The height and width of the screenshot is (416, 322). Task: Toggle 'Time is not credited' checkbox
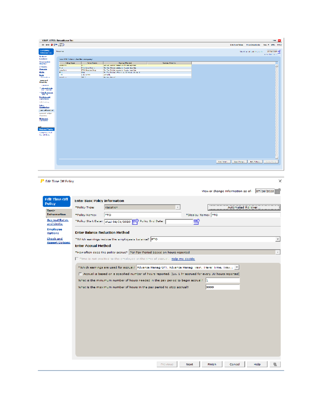(x=77, y=259)
